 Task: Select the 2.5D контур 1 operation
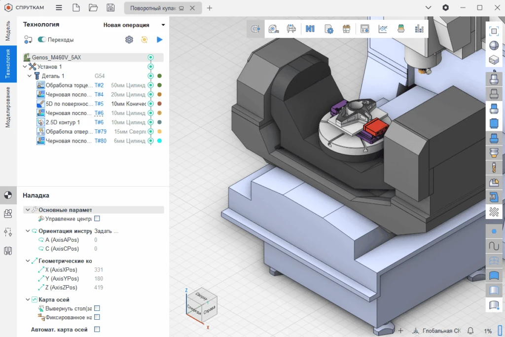click(63, 122)
